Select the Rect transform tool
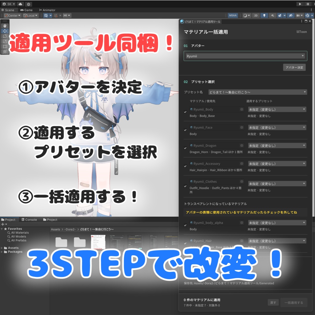 coord(5,46)
